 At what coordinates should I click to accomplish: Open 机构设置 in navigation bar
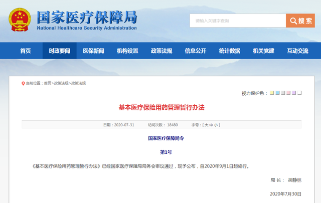pyautogui.click(x=127, y=51)
